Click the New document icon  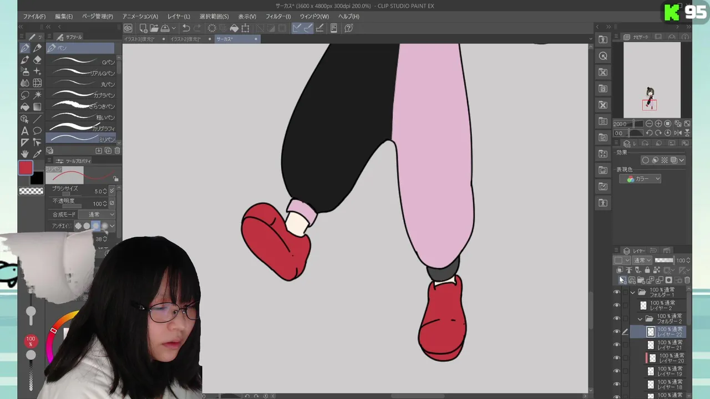[143, 28]
